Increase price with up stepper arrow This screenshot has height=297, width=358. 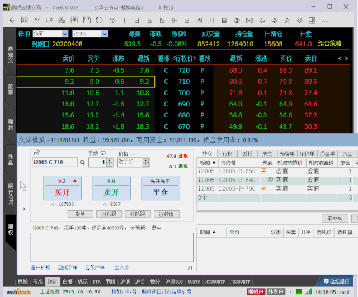(x=145, y=161)
